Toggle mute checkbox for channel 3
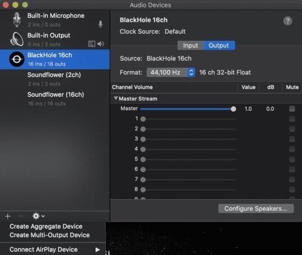Viewport: 302px width, 255px height. pos(292,139)
